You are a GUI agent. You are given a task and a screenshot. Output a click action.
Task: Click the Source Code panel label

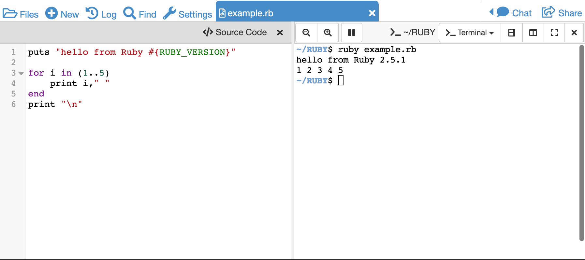[235, 32]
